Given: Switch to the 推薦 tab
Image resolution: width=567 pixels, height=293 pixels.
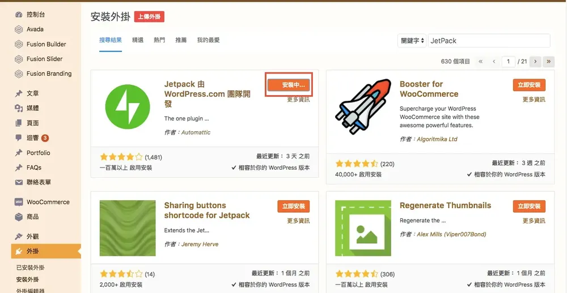Looking at the screenshot, I should click(x=181, y=40).
